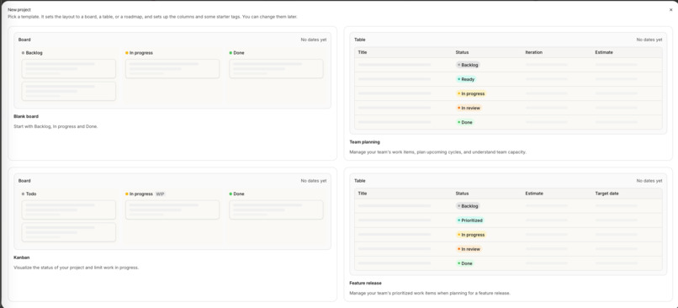Click the Todo column header in Kanban
This screenshot has width=678, height=308.
coord(29,194)
